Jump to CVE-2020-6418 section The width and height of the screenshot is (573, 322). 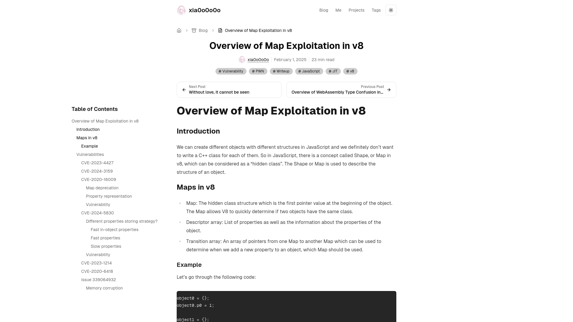click(97, 271)
